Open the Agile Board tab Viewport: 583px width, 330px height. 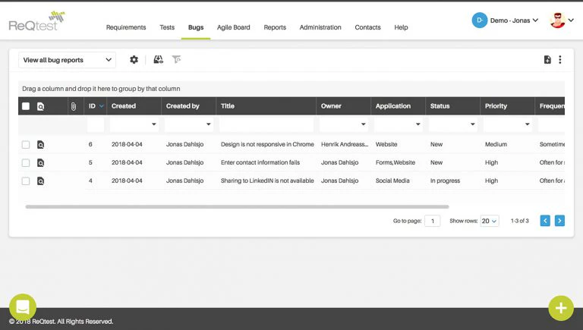(234, 27)
